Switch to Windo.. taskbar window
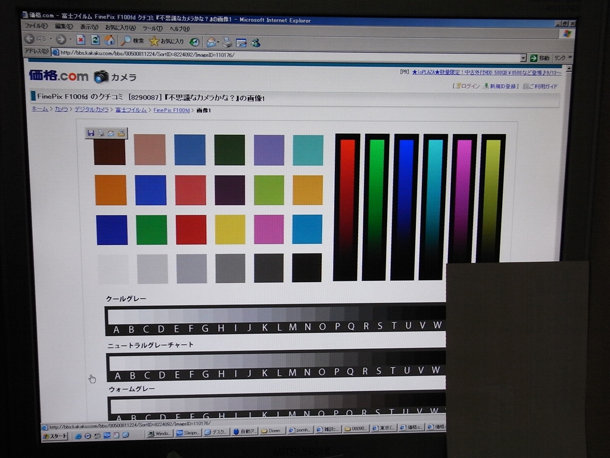The width and height of the screenshot is (610, 458). pyautogui.click(x=158, y=434)
